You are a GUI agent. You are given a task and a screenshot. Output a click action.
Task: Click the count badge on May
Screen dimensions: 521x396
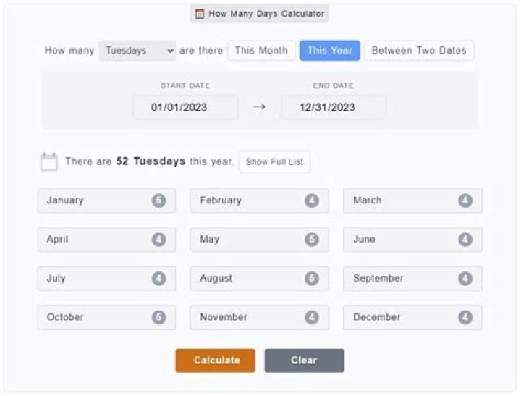point(312,240)
